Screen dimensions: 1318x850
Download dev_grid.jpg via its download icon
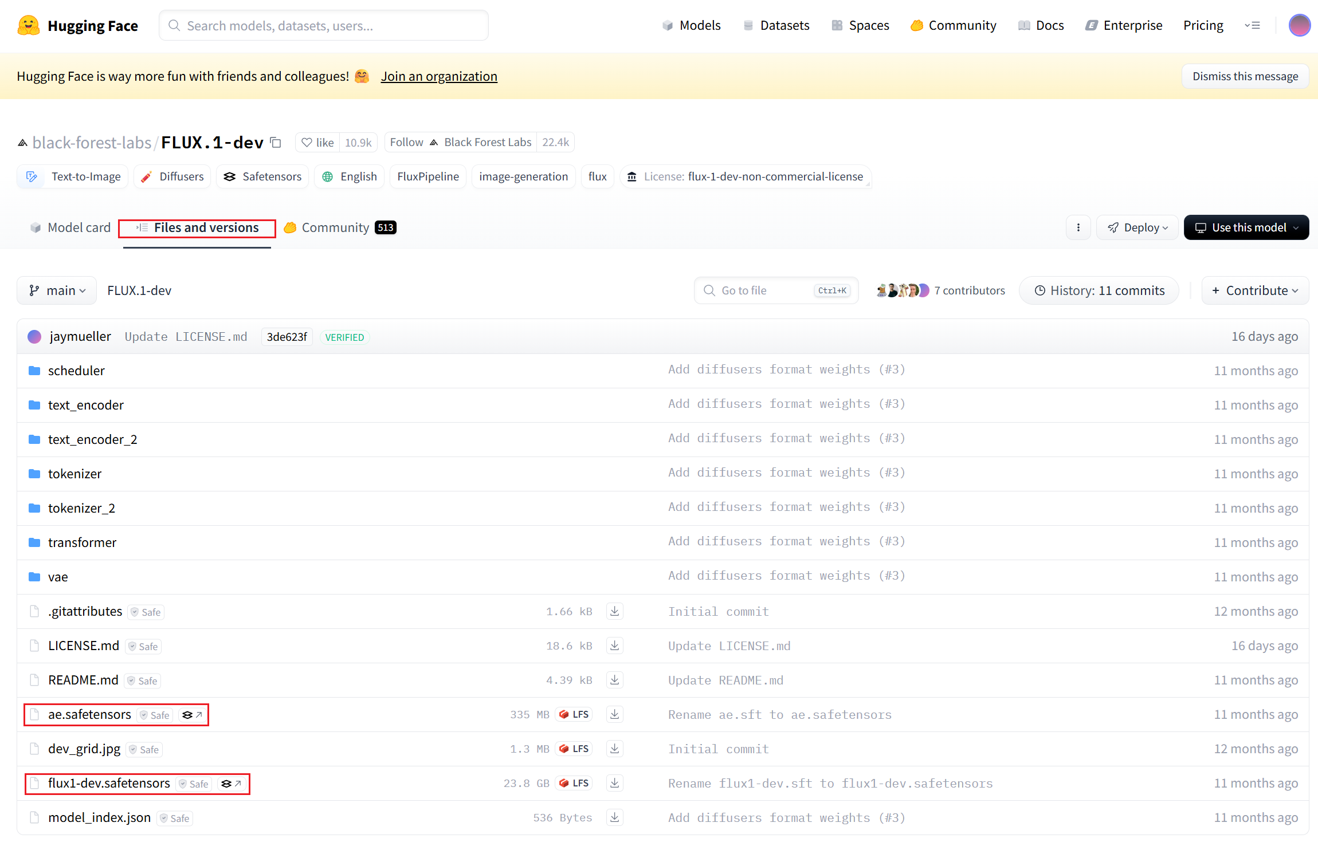(614, 749)
